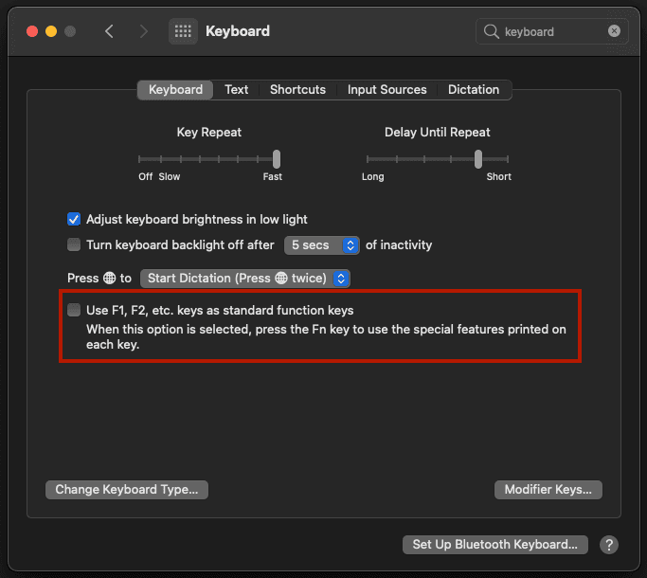647x578 pixels.
Task: Open the 5 secs inactivity dropdown
Action: click(321, 245)
